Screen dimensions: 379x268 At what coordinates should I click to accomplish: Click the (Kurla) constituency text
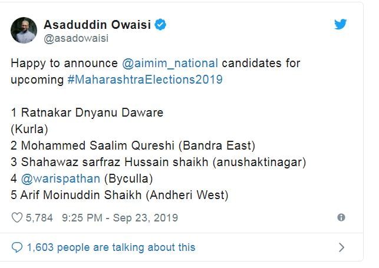tap(27, 128)
